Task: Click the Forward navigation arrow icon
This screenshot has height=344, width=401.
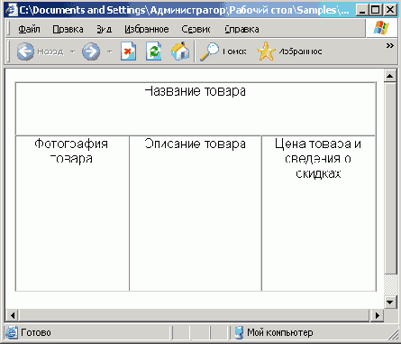Action: (91, 51)
